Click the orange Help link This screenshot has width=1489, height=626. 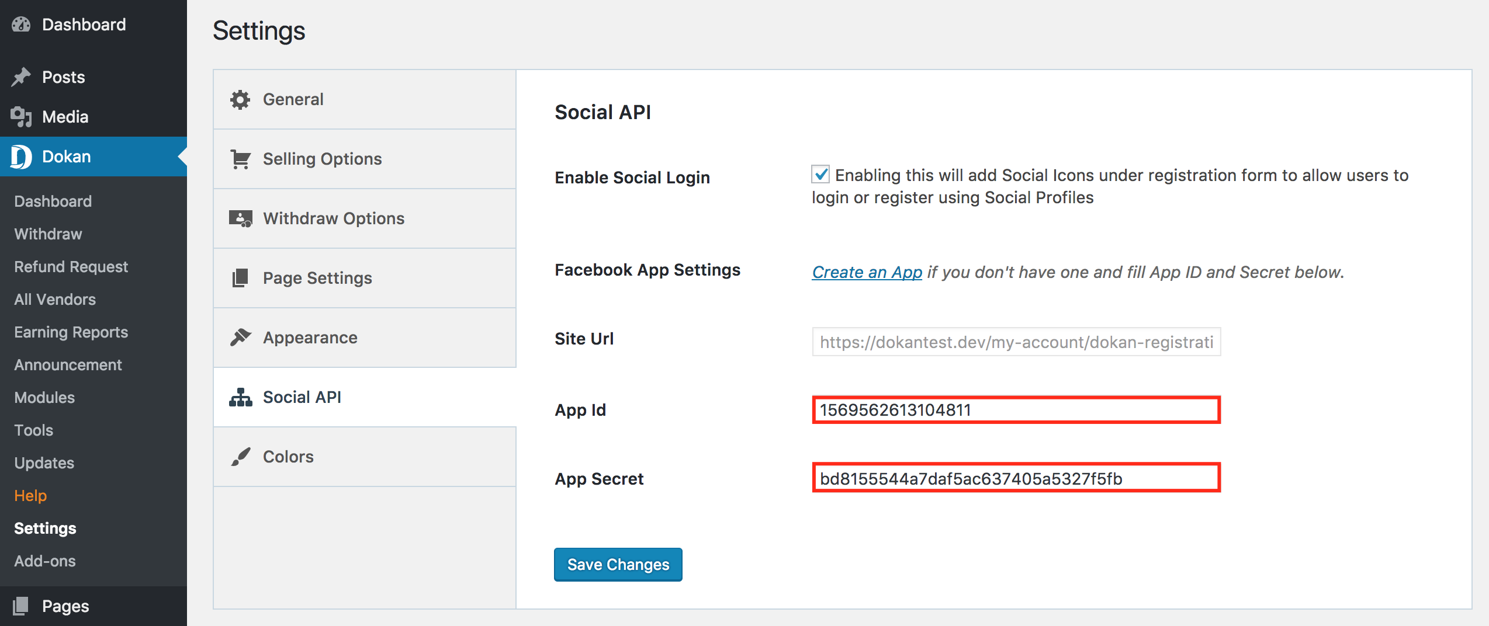click(x=30, y=496)
